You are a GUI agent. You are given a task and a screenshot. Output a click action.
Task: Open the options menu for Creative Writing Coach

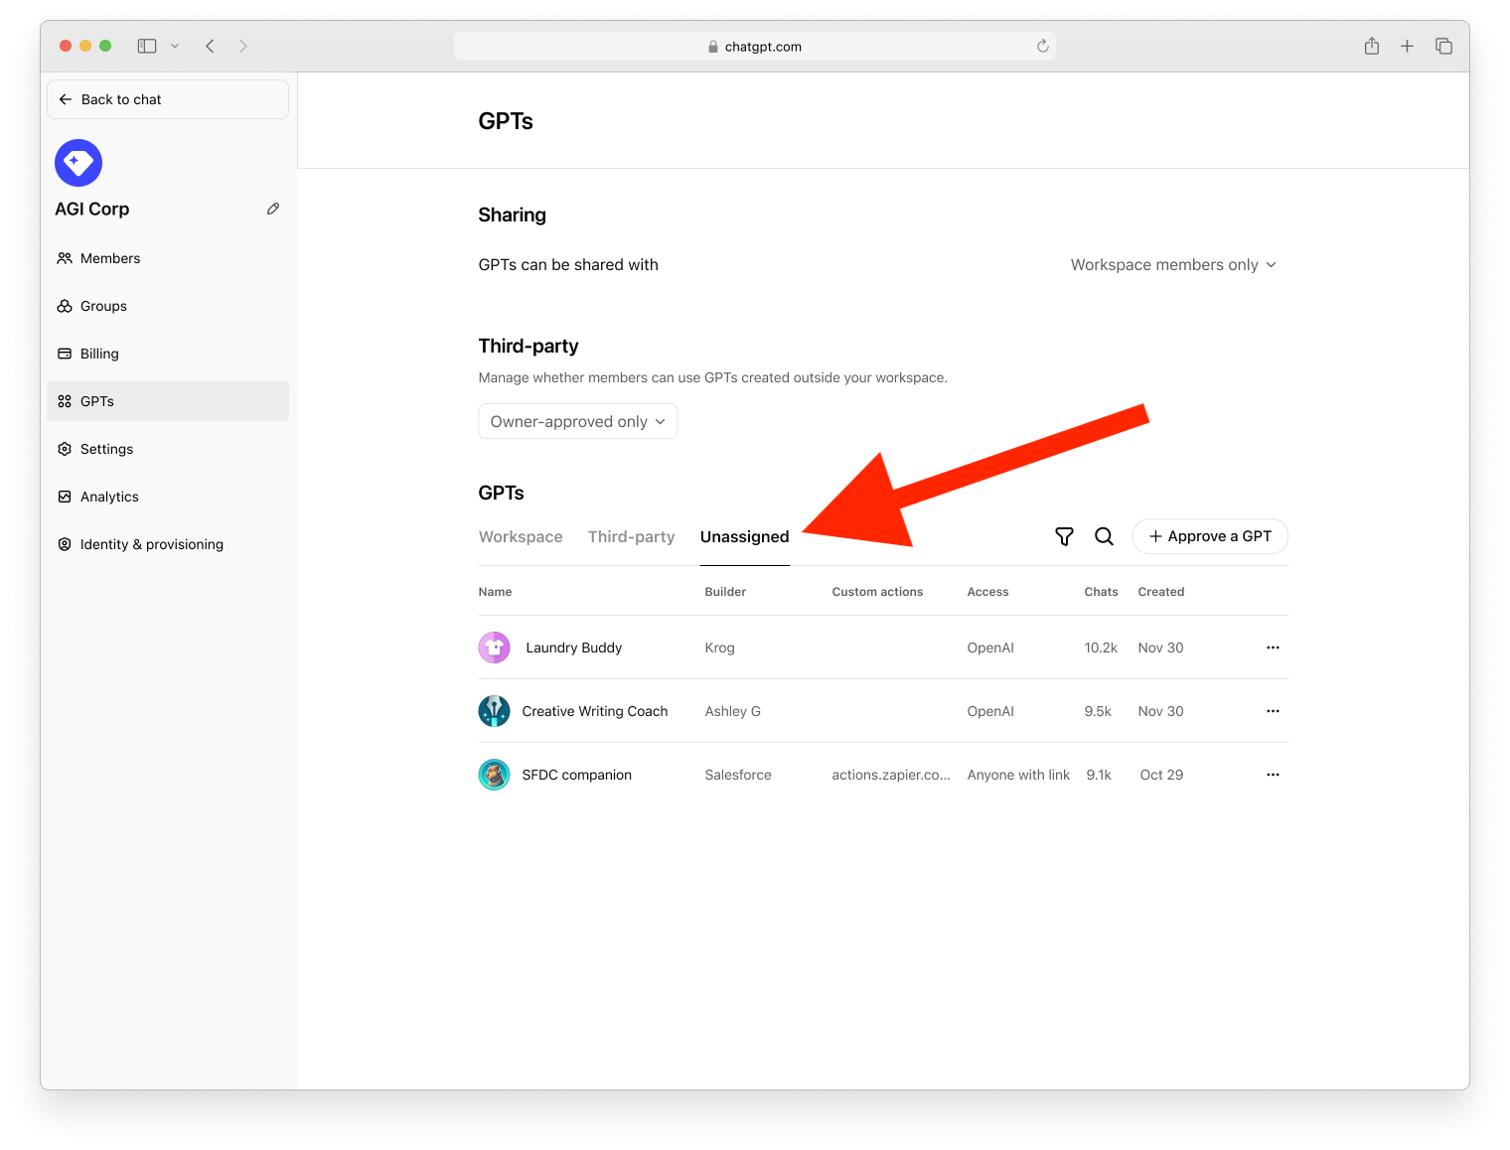(1273, 711)
